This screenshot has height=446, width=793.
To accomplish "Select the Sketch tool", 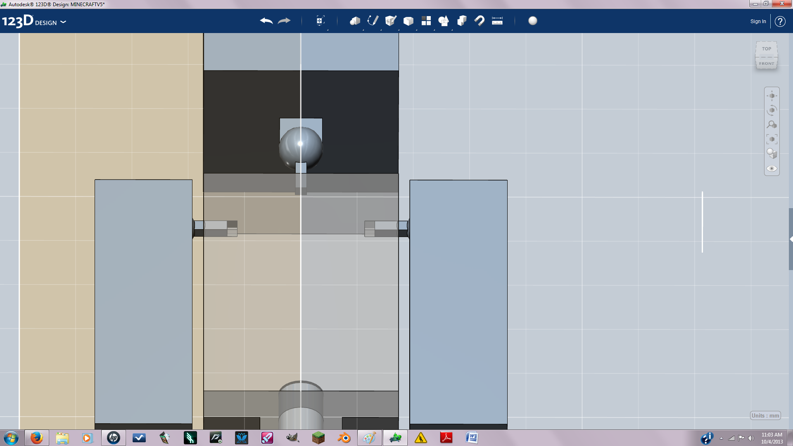I will tap(373, 21).
